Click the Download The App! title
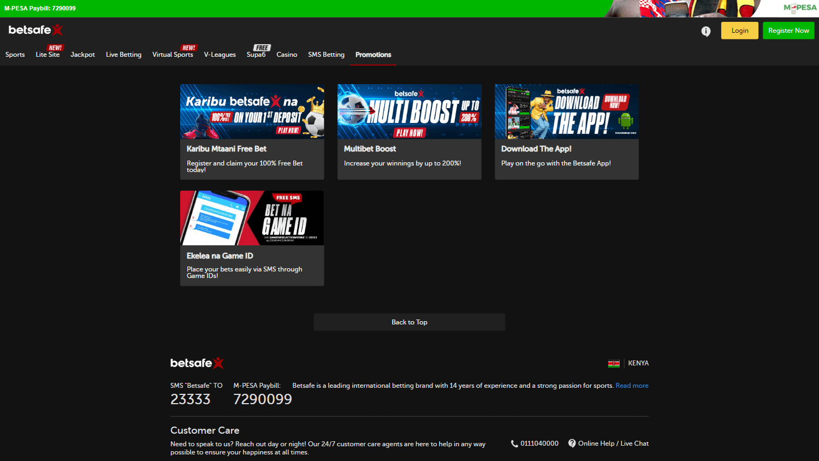Screen dimensions: 819x461 tap(536, 149)
